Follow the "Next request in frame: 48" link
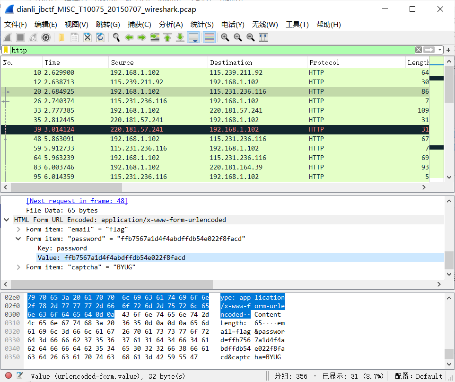 [x=77, y=201]
